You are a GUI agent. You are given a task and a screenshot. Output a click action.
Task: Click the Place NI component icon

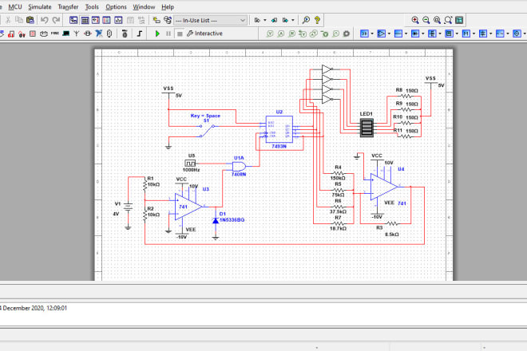point(98,34)
